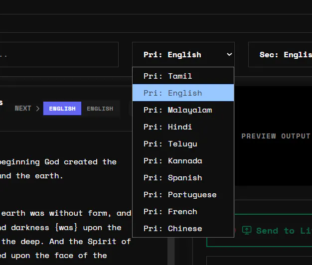Screen dimensions: 312x265
Task: Click the verse list scrollbar
Action: (171, 251)
